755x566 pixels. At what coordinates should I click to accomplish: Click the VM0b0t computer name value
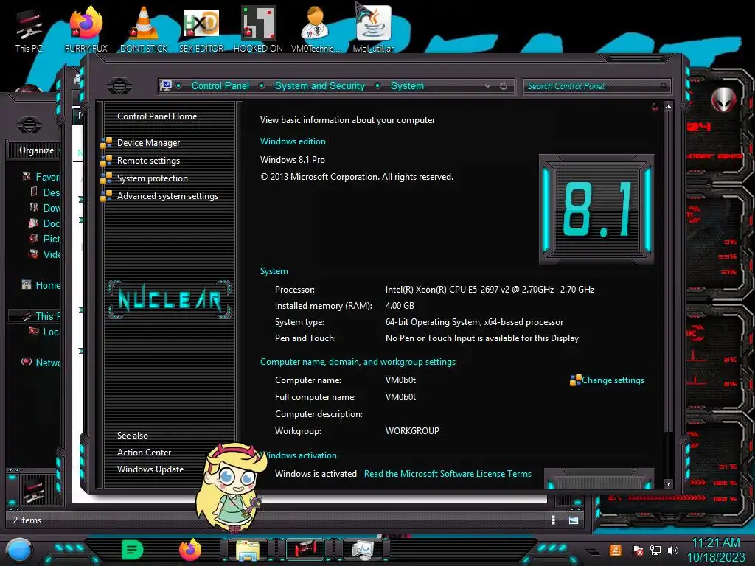[400, 380]
